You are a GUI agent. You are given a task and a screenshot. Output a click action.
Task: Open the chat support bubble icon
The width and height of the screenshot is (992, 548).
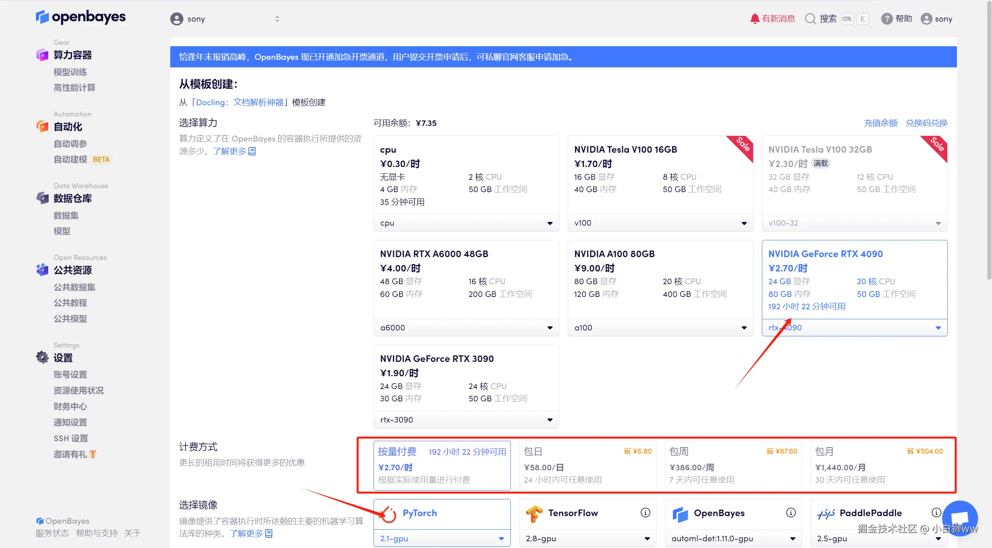coord(960,518)
